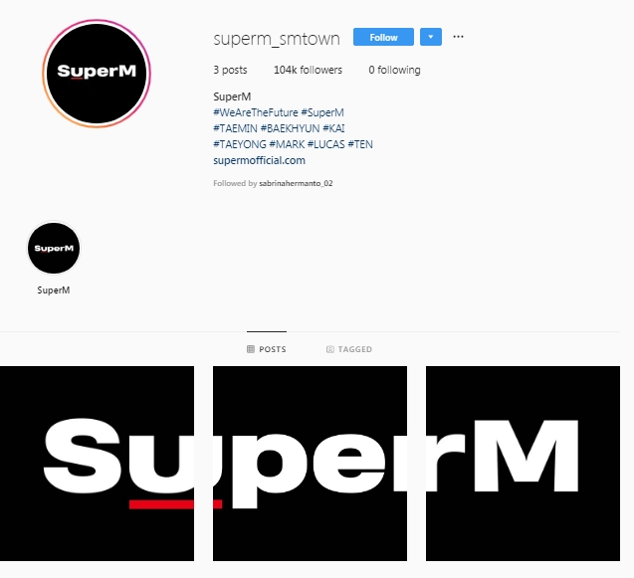Click the grid icon beside POSTS

[x=251, y=349]
